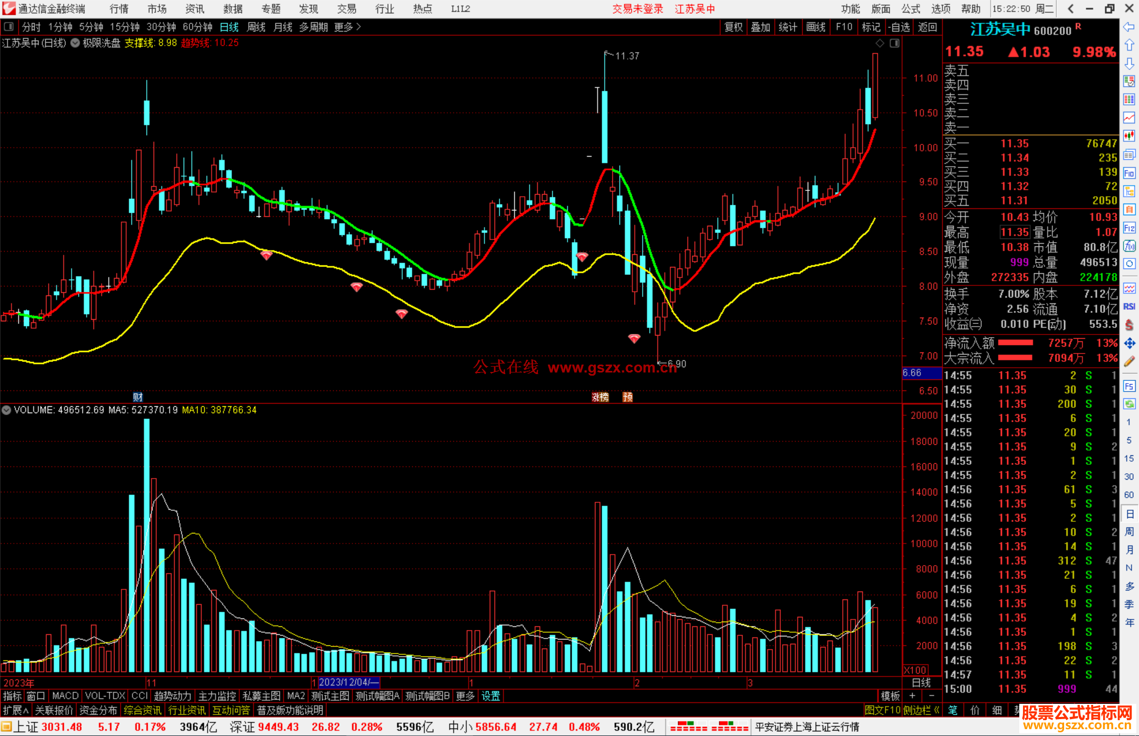Screen dimensions: 1139x736
Task: Toggle the VOLUME indicator dropdown circle
Action: (6, 410)
